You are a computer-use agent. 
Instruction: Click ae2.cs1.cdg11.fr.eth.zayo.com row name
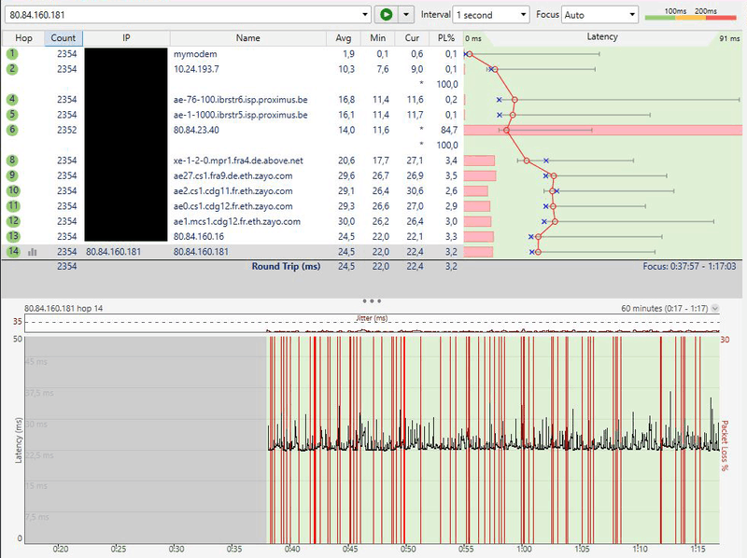233,191
